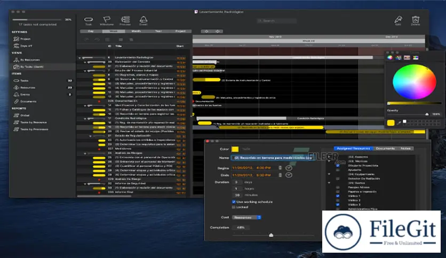Uncheck Viático 3 resource
The width and height of the screenshot is (446, 258).
(338, 205)
